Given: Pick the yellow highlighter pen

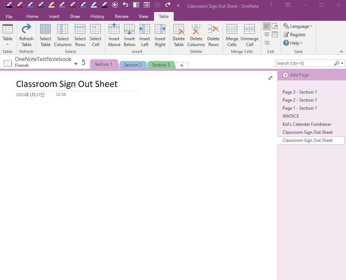Looking at the screenshot, I should (51, 5).
